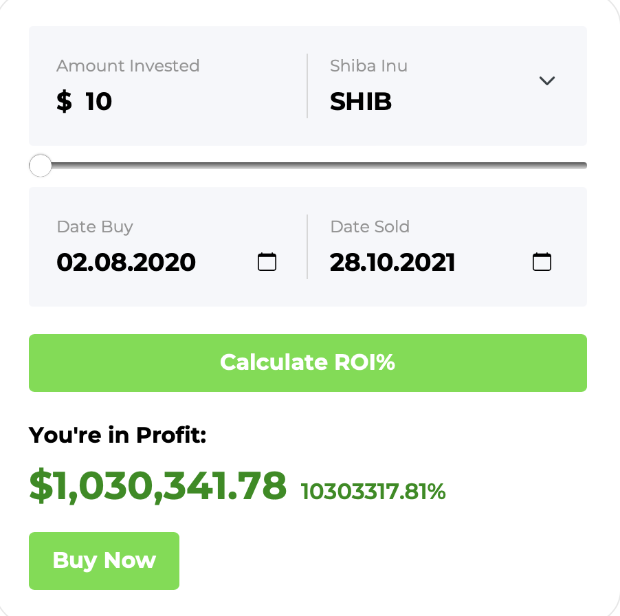The height and width of the screenshot is (616, 620).
Task: Select the 28.10.2021 sold date field
Action: 392,263
